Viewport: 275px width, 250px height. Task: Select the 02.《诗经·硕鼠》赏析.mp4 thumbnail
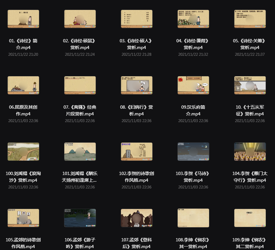pos(80,19)
